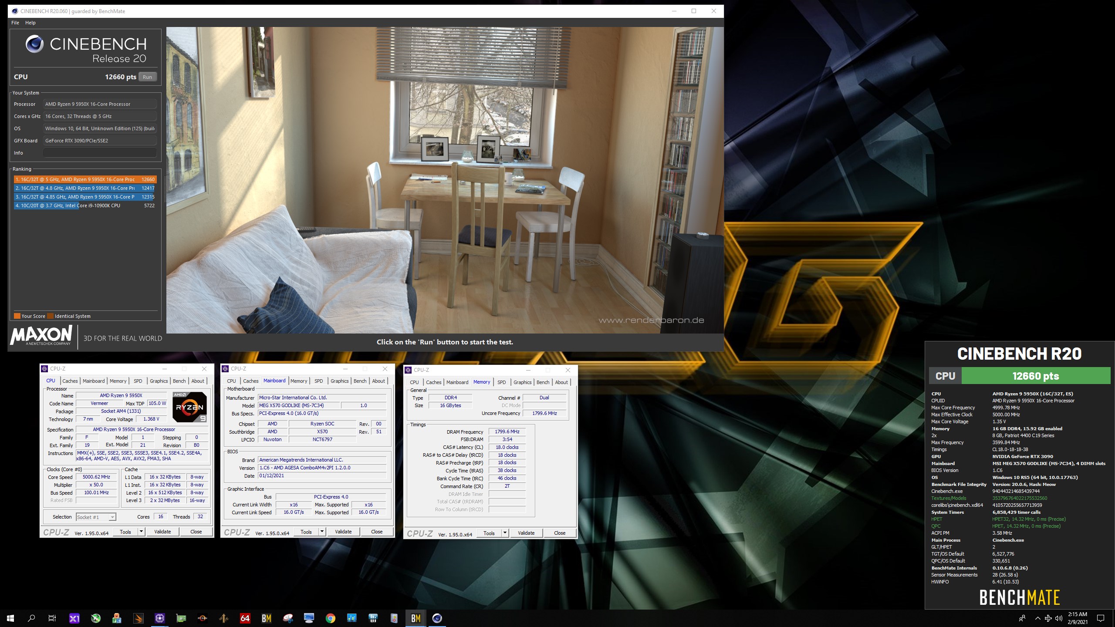
Task: Click the Cinebench taskbar icon
Action: coord(437,618)
